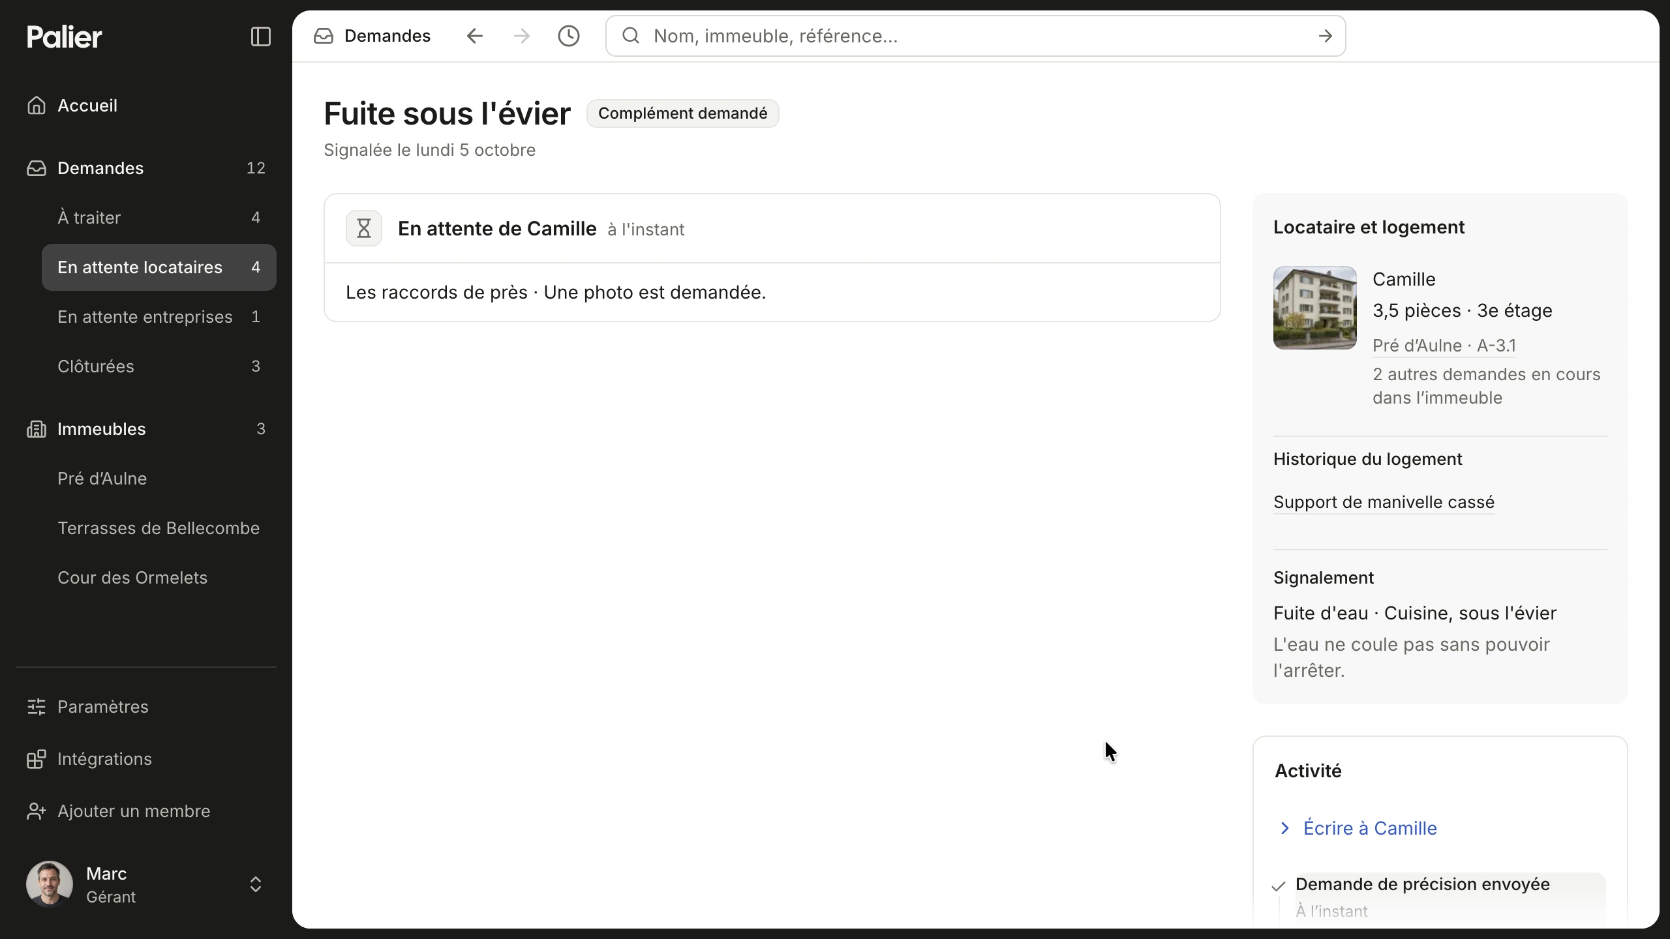Click the Les raccords de près message

pos(556,292)
